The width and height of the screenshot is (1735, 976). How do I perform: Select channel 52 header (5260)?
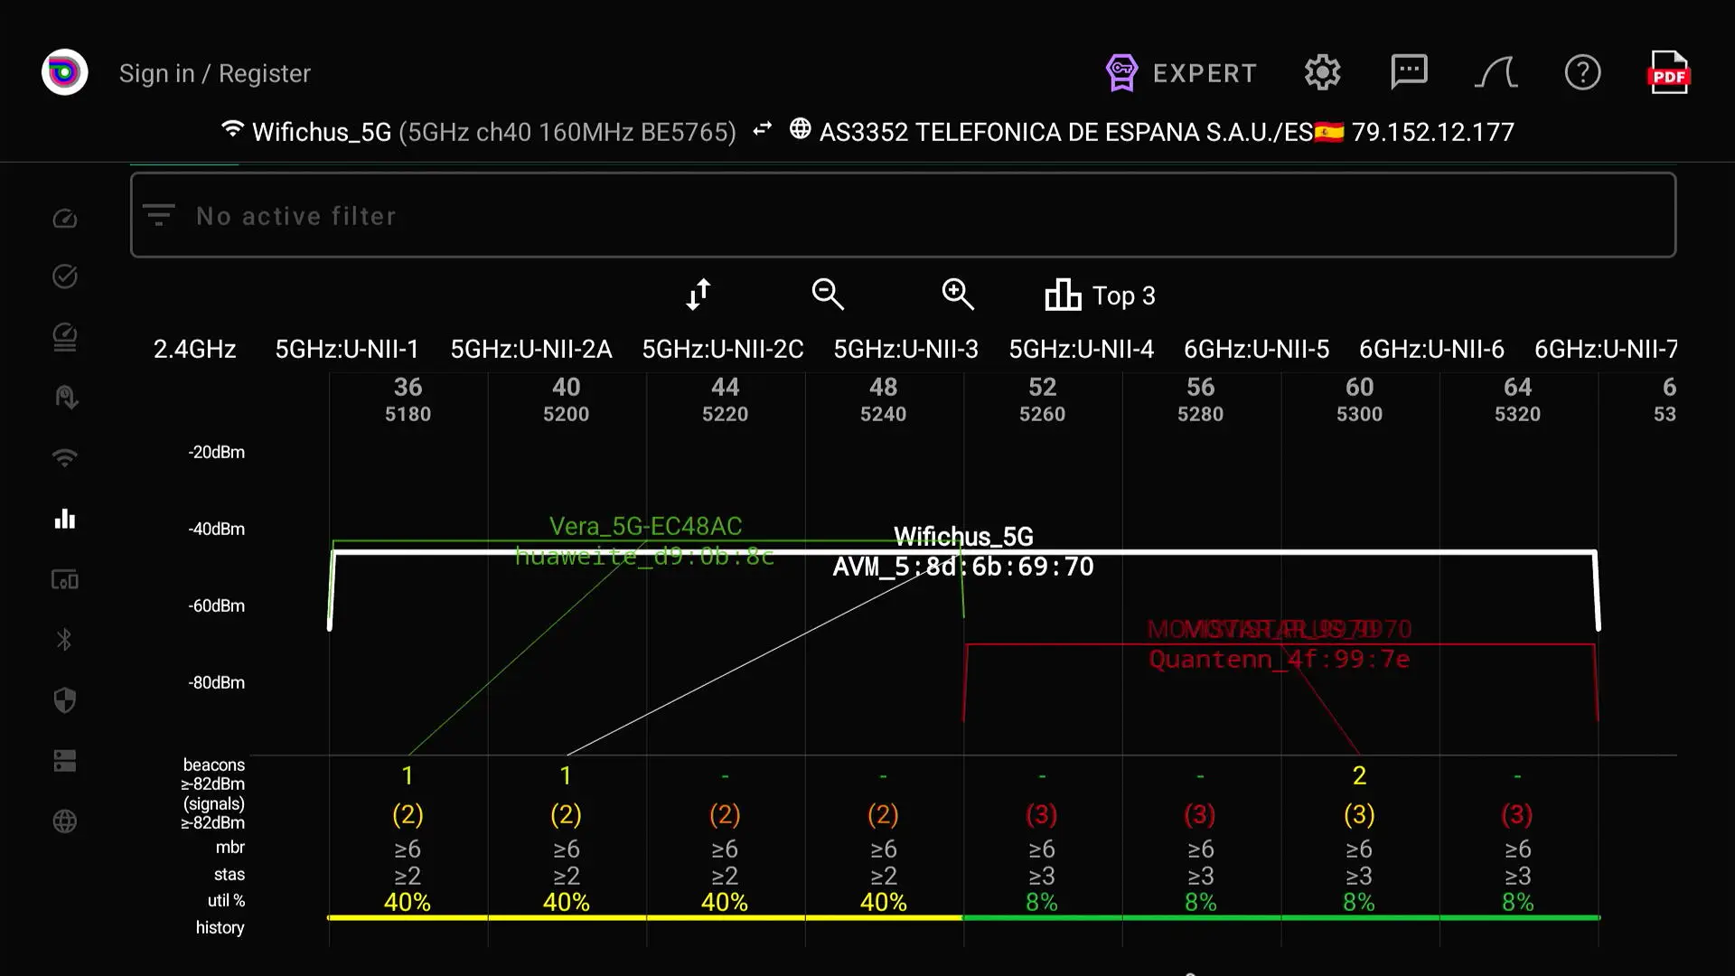[1042, 399]
